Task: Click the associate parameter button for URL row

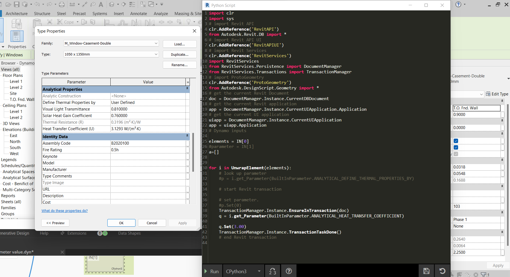Action: pyautogui.click(x=188, y=189)
